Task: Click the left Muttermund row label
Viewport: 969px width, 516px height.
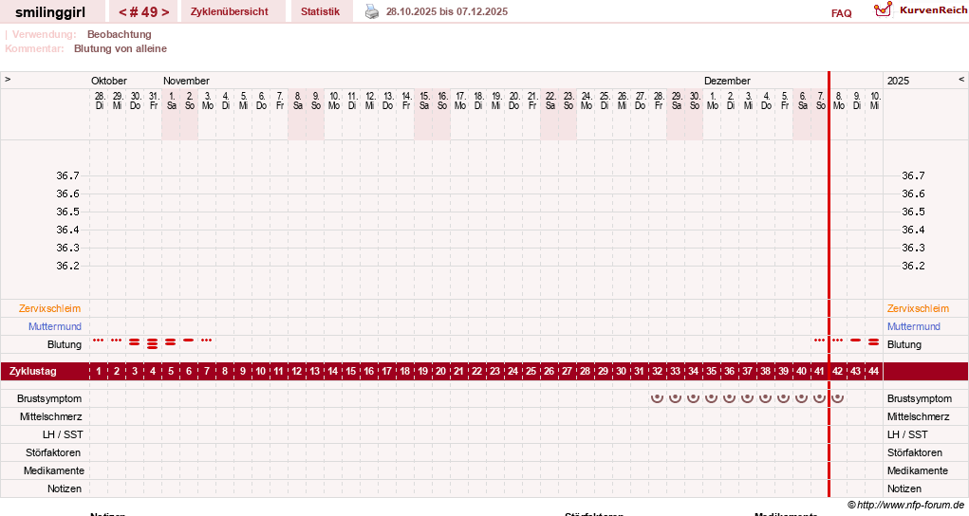Action: pos(55,326)
